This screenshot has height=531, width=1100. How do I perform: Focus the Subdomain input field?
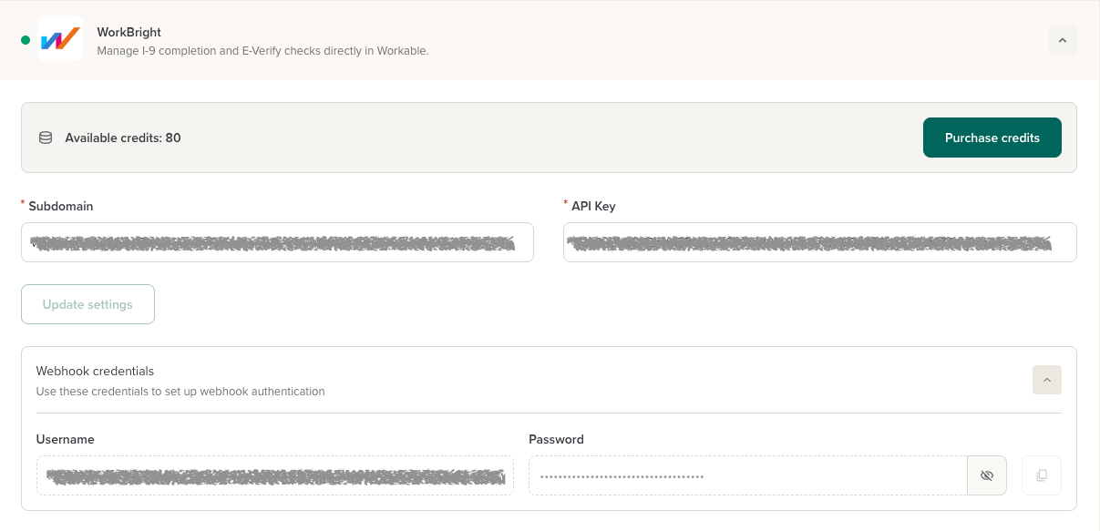click(x=277, y=242)
